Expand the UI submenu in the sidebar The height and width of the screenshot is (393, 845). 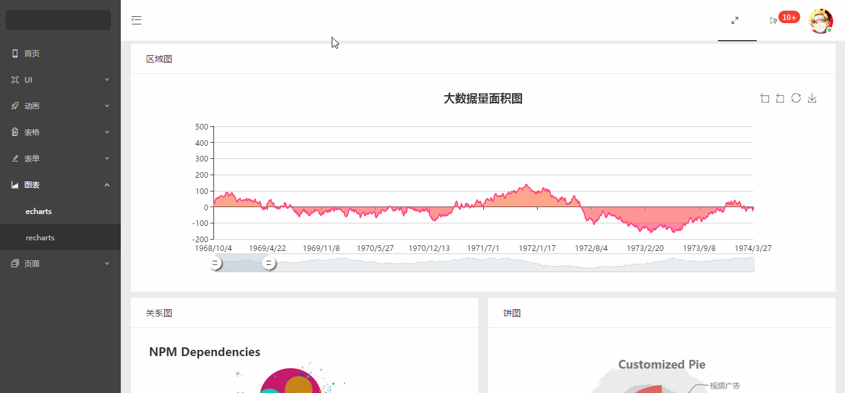[60, 80]
